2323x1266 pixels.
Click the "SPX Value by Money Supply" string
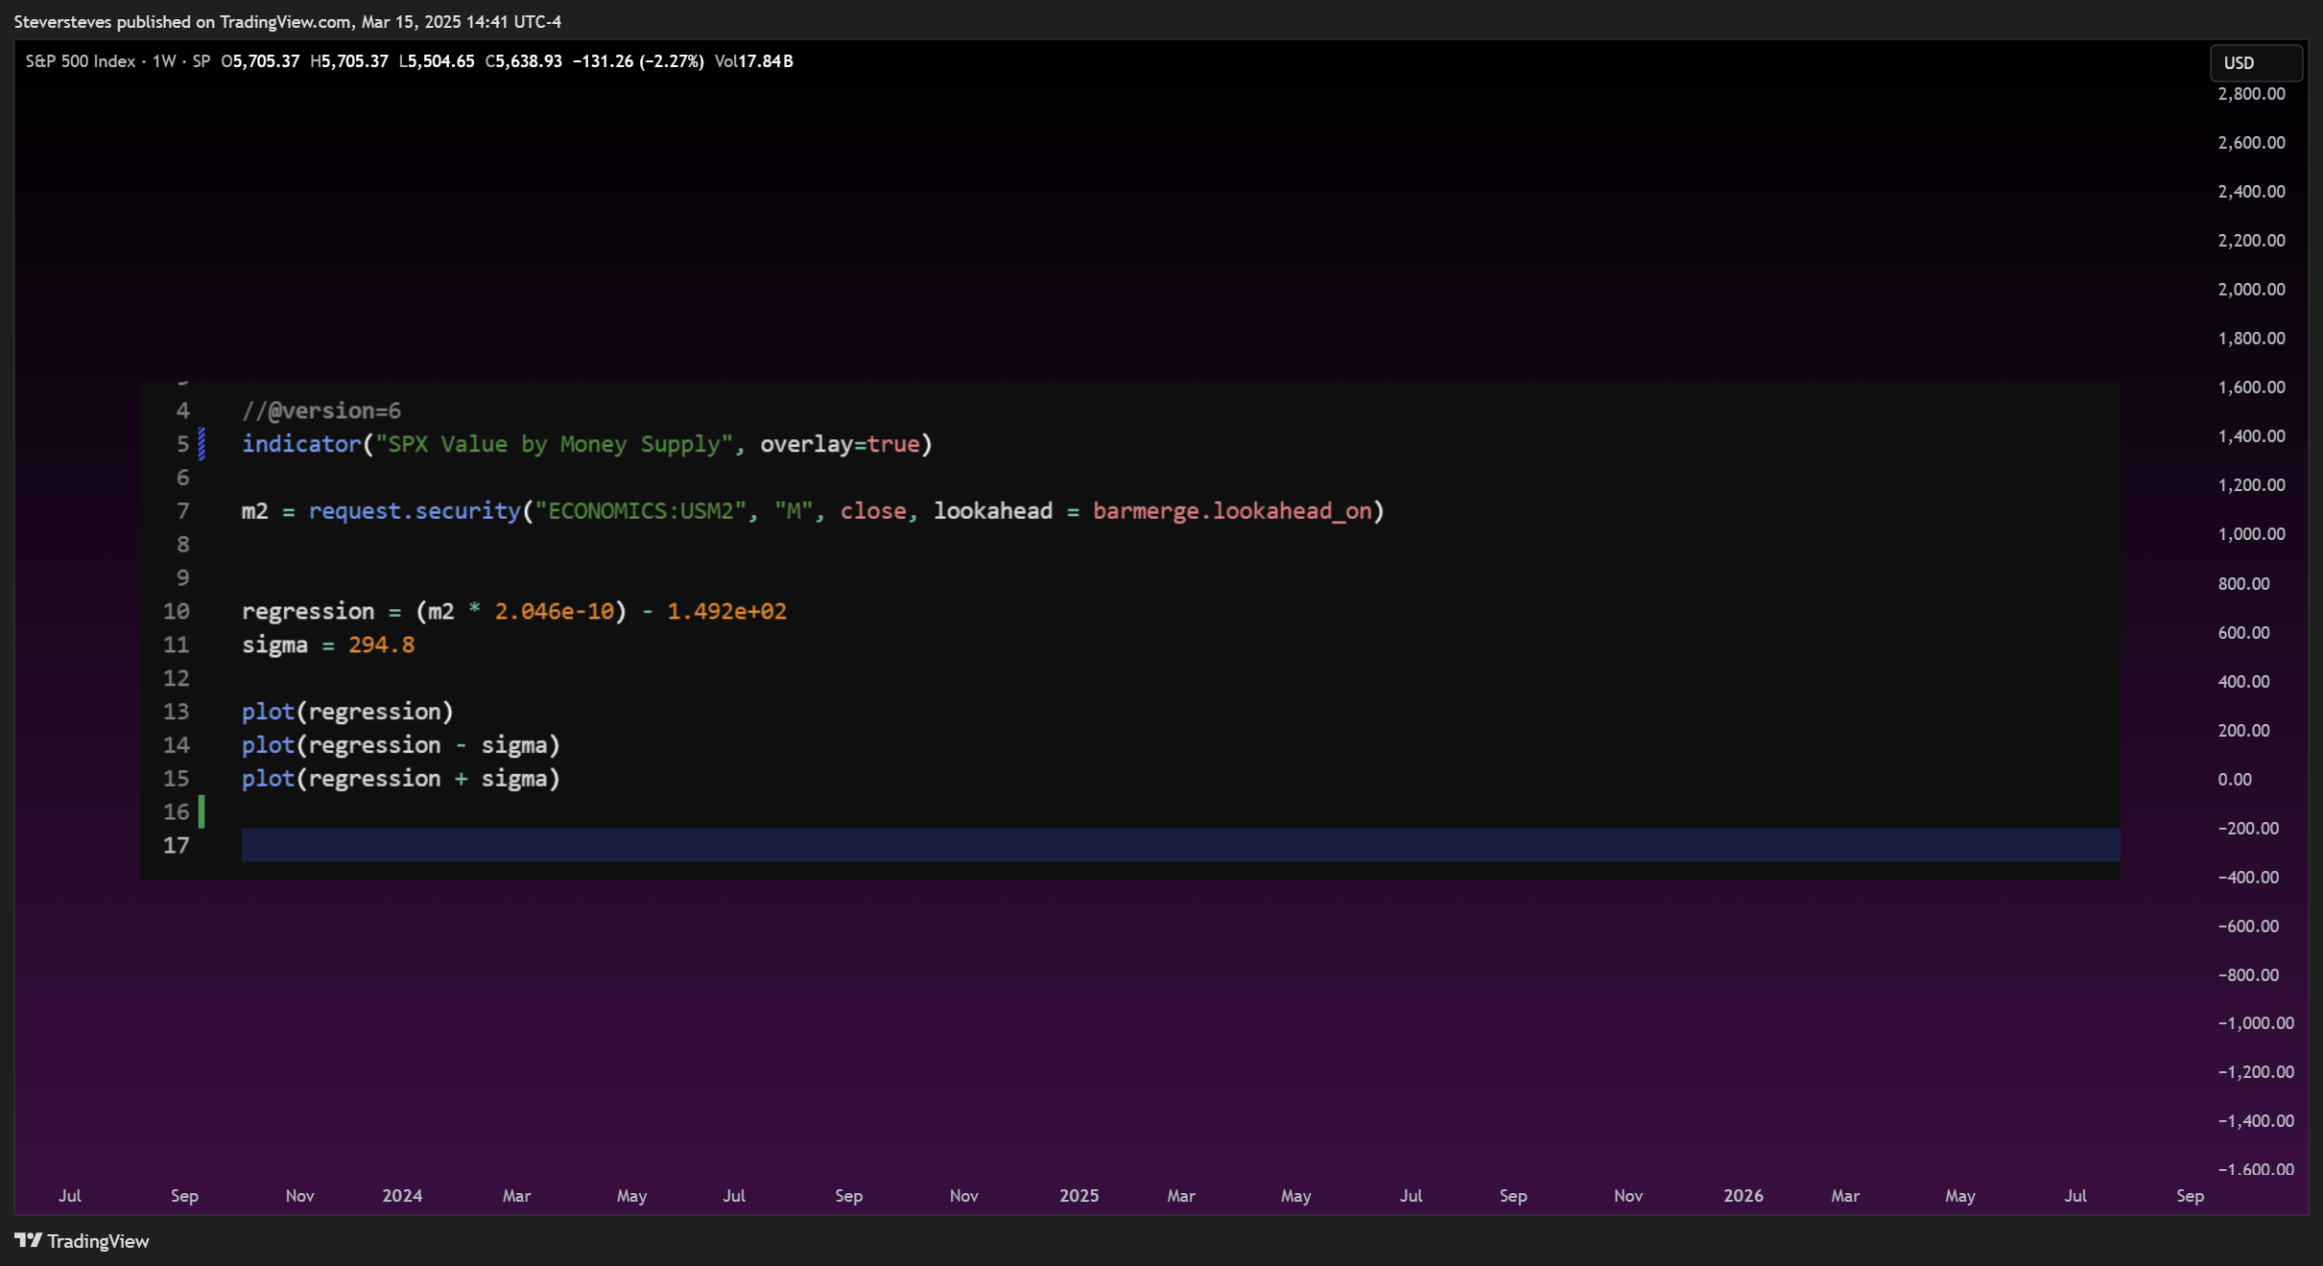point(555,444)
